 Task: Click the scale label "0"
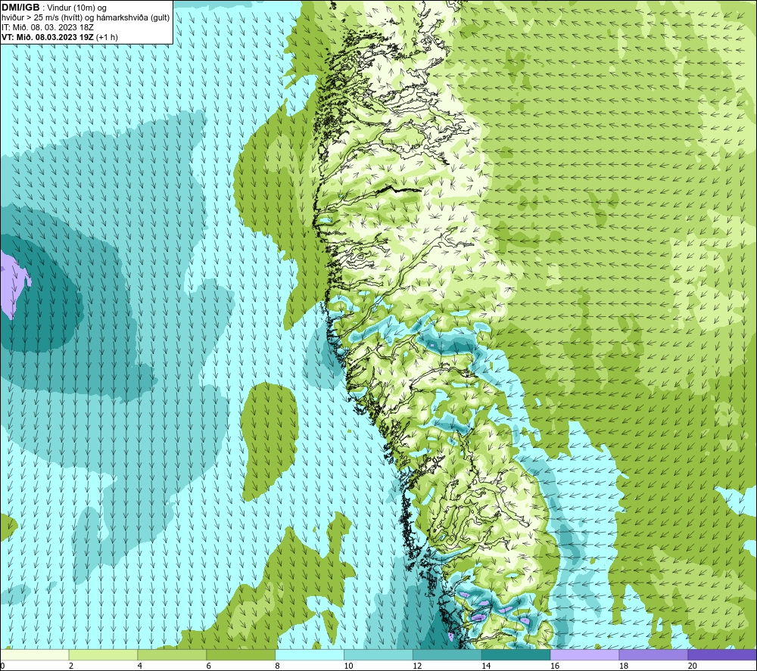pyautogui.click(x=2, y=666)
